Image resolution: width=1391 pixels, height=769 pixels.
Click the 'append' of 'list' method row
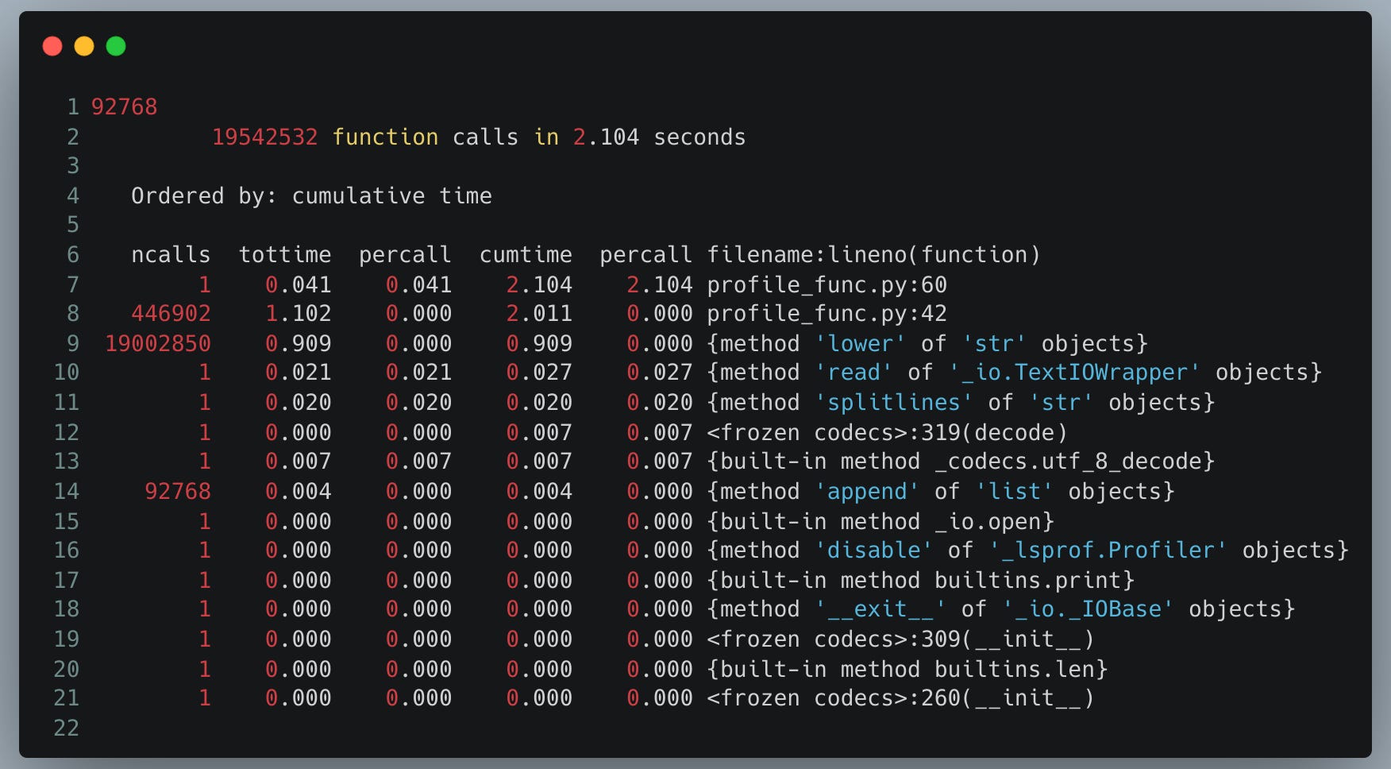[941, 492]
